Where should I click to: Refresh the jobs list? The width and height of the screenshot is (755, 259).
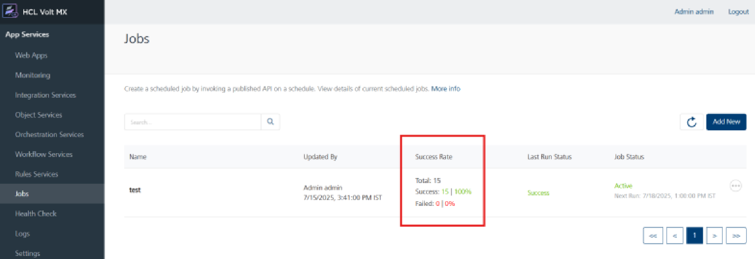(691, 122)
